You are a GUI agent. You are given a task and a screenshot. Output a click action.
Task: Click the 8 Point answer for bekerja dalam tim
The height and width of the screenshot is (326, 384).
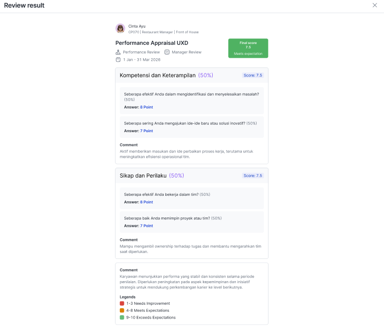pyautogui.click(x=147, y=202)
